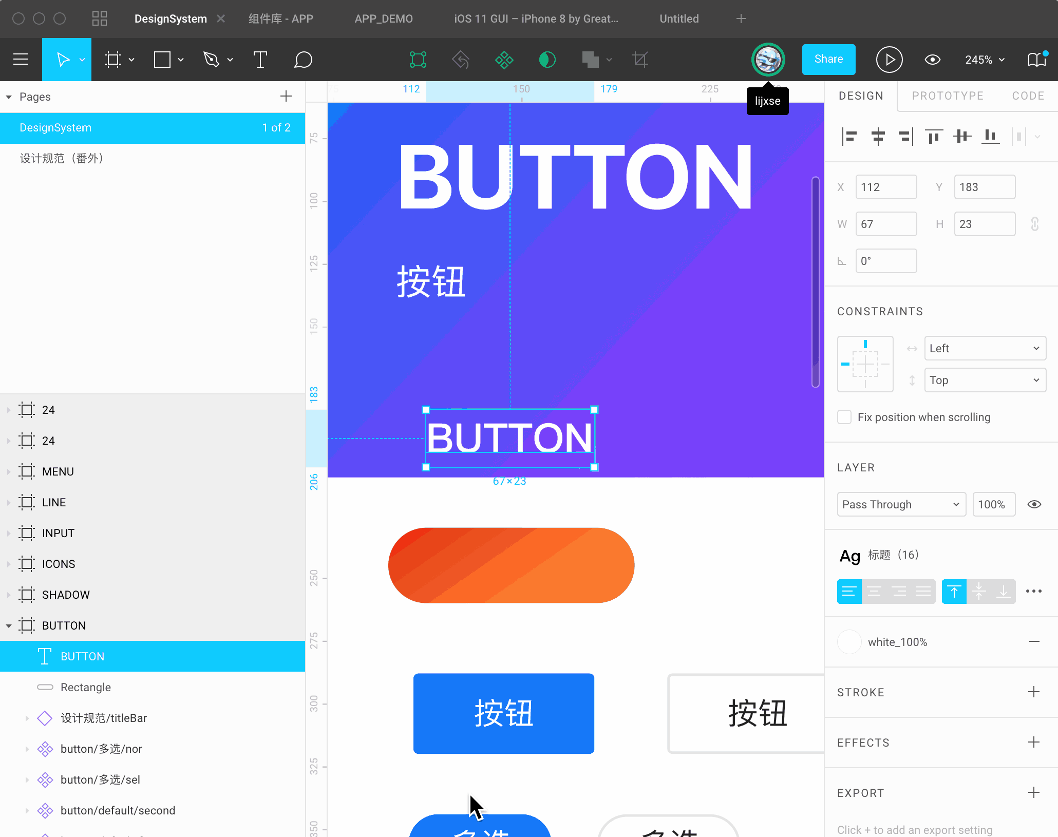Switch to the Prototype tab
This screenshot has height=837, width=1058.
click(x=948, y=96)
